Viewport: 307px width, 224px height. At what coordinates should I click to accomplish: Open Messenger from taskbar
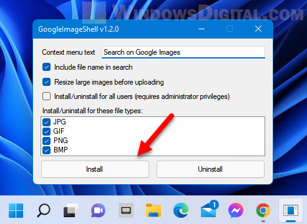pyautogui.click(x=236, y=210)
